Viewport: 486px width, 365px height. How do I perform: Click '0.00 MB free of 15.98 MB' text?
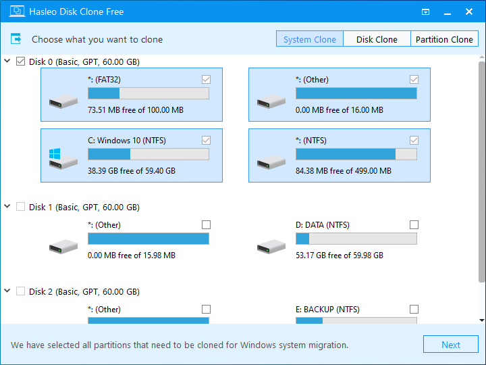pos(132,255)
